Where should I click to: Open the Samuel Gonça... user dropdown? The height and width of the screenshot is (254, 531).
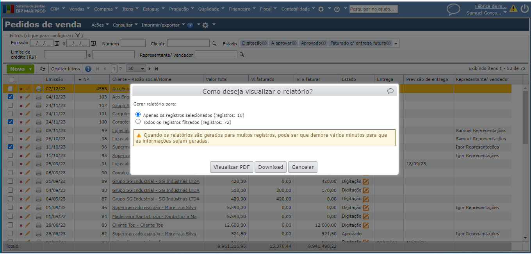click(x=486, y=13)
